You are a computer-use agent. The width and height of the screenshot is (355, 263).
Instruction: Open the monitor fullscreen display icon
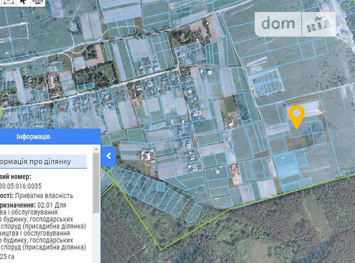point(38,2)
